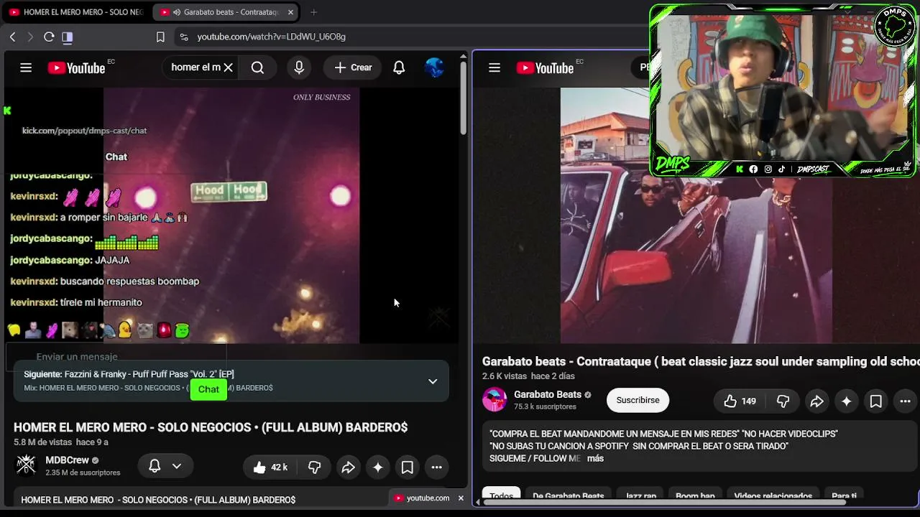Image resolution: width=920 pixels, height=517 pixels.
Task: Click the Garabato beats video player
Action: tap(696, 215)
